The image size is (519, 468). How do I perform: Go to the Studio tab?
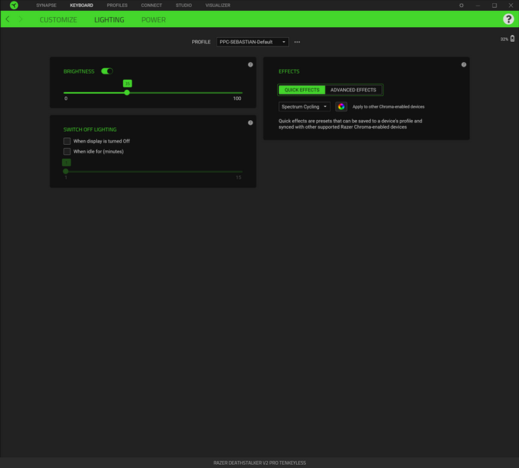(184, 5)
